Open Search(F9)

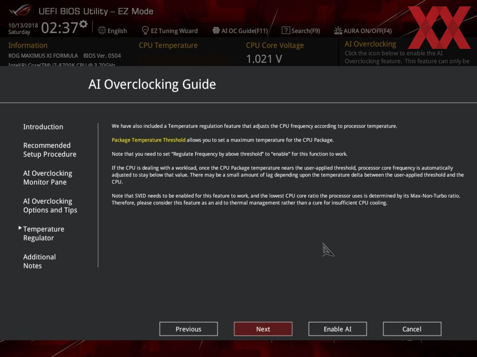(x=306, y=31)
